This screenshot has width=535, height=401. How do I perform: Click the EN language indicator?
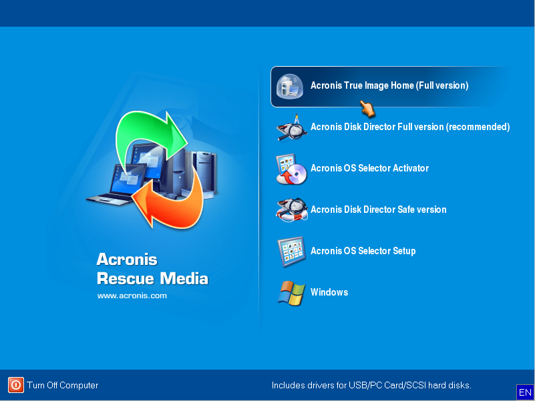click(525, 392)
